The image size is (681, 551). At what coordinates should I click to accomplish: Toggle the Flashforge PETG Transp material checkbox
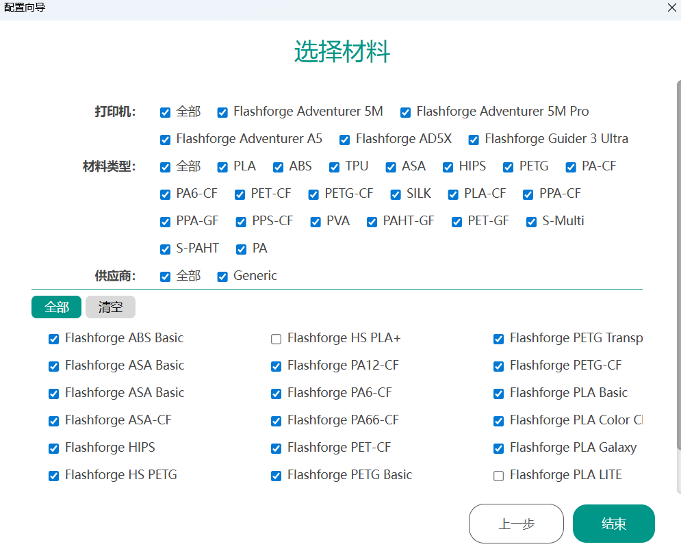[x=498, y=339]
